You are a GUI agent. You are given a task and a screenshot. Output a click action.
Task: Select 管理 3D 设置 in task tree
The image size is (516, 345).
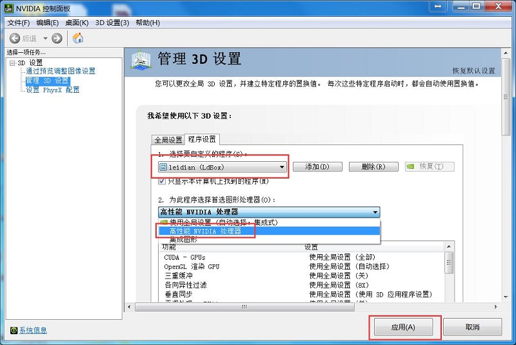pos(47,81)
